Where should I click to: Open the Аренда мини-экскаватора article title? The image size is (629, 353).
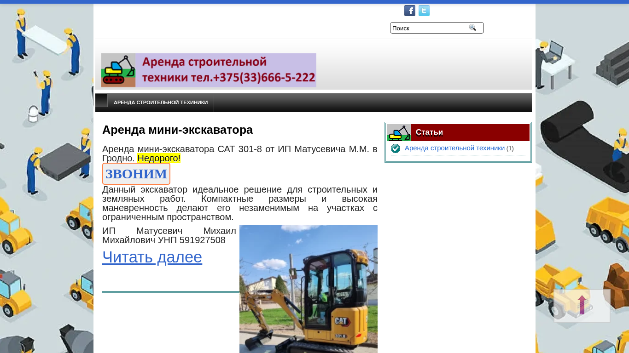click(x=177, y=130)
